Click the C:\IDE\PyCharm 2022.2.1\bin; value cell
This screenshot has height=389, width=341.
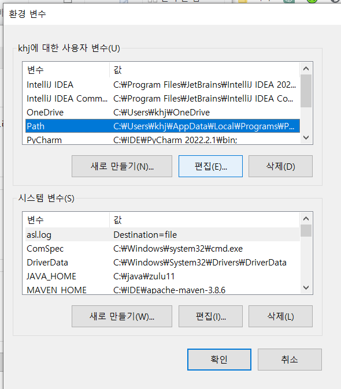click(175, 140)
